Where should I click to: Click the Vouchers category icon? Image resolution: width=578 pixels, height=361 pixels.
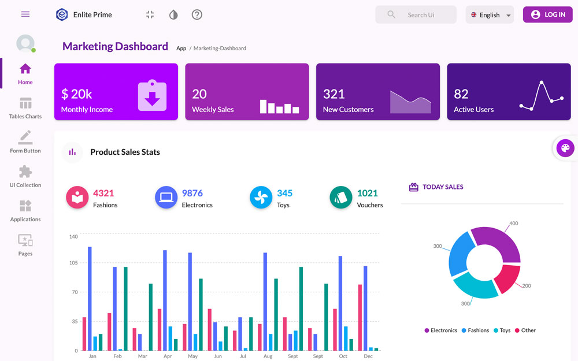(341, 198)
